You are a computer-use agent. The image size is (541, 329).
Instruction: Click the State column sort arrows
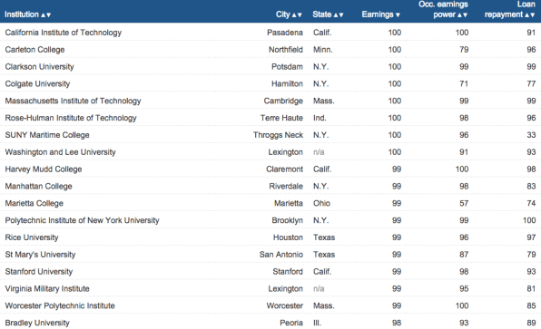click(338, 15)
